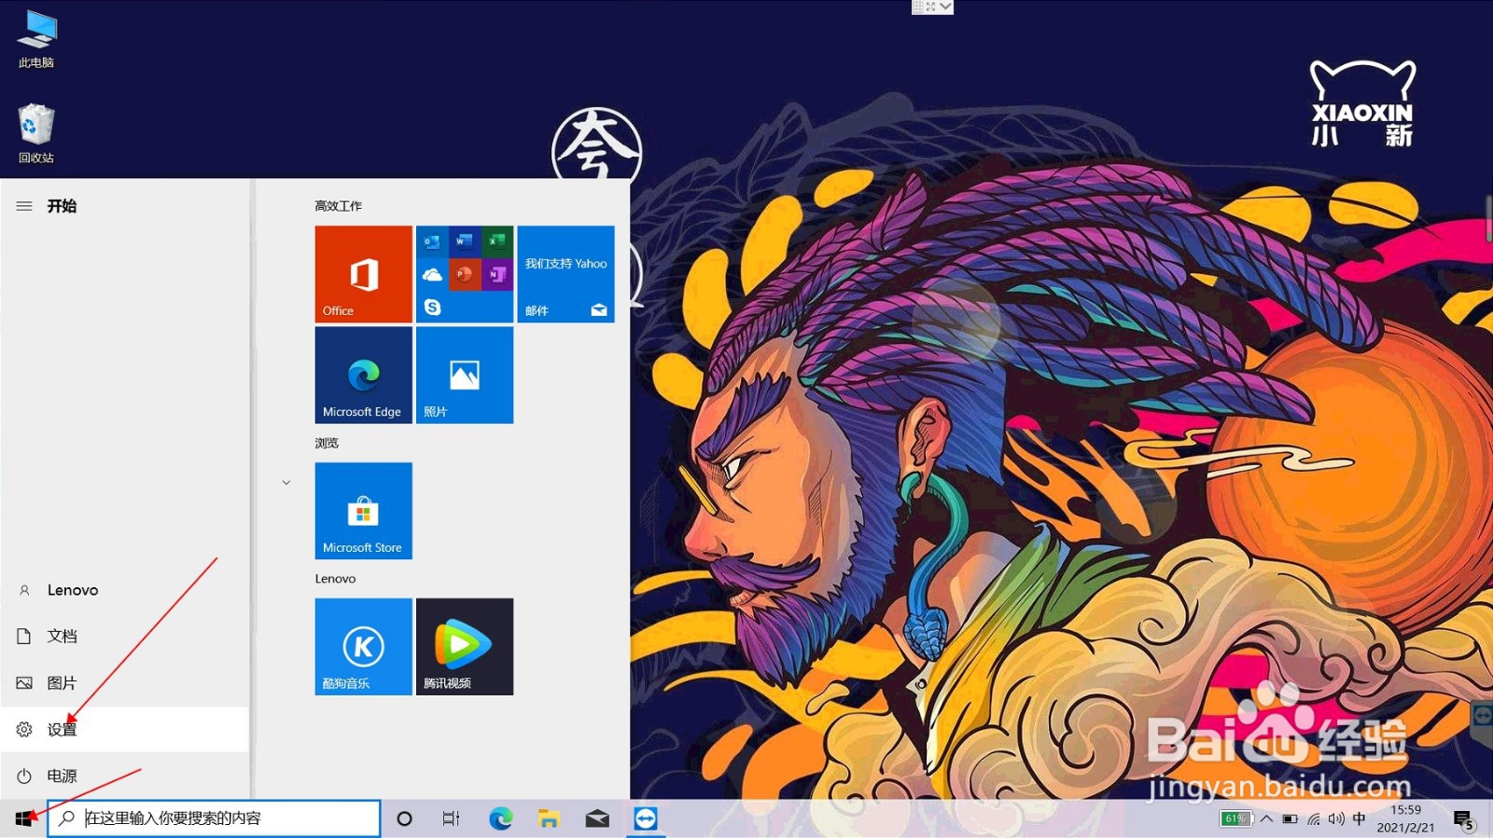Open the Wi-Fi network tray icon
This screenshot has width=1493, height=838.
click(1314, 819)
